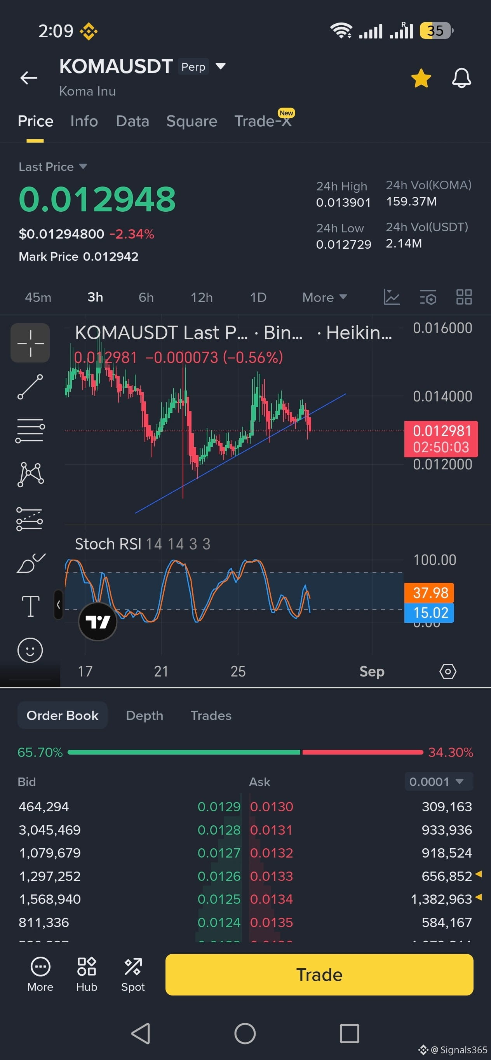The image size is (491, 1060).
Task: Click the 24h High value 0.013901
Action: [343, 202]
